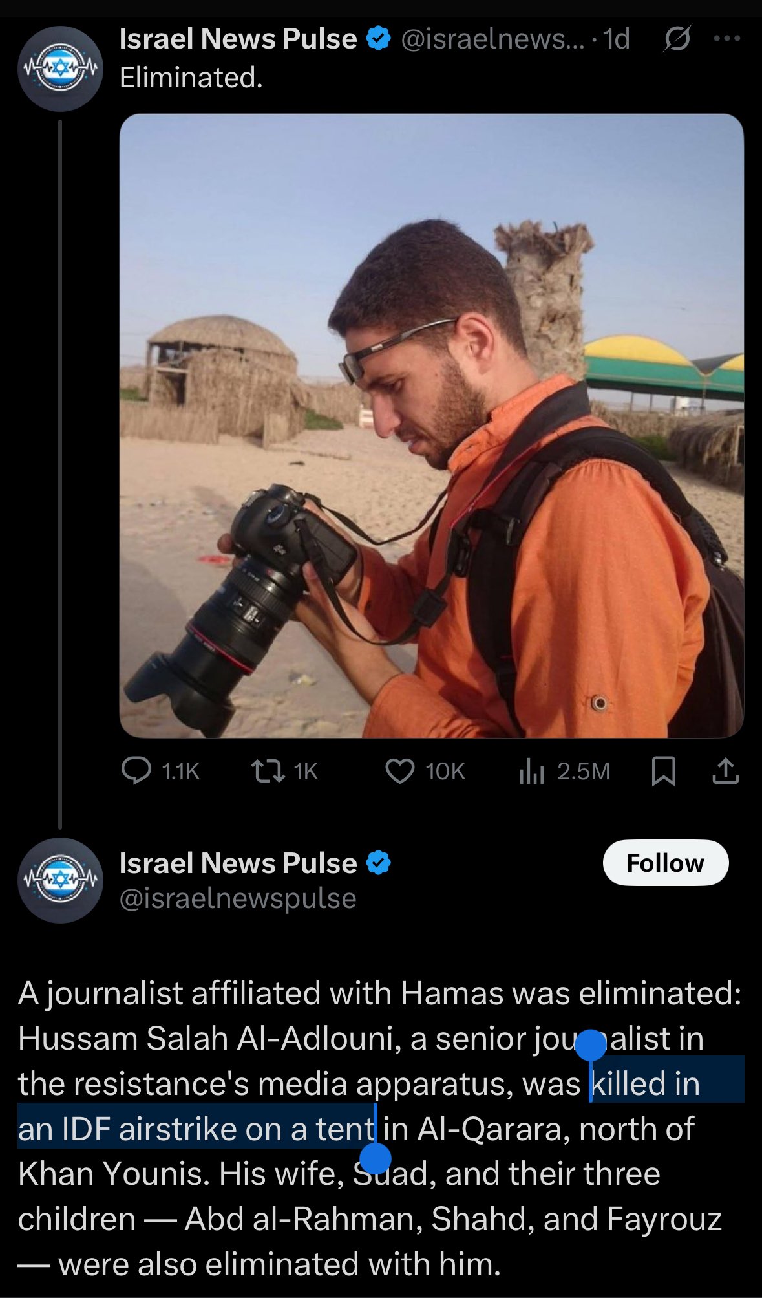Viewport: 762px width, 1298px height.
Task: Open the photo of man with camera
Action: (x=431, y=426)
